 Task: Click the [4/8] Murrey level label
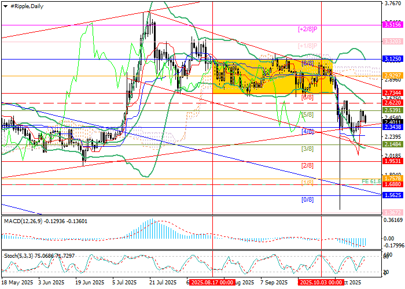pyautogui.click(x=308, y=132)
